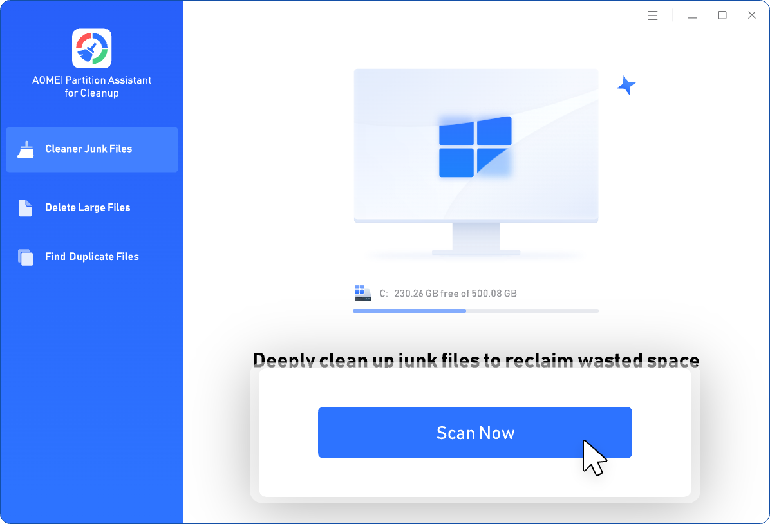This screenshot has height=524, width=770.
Task: Click the C: drive icon
Action: click(x=362, y=293)
